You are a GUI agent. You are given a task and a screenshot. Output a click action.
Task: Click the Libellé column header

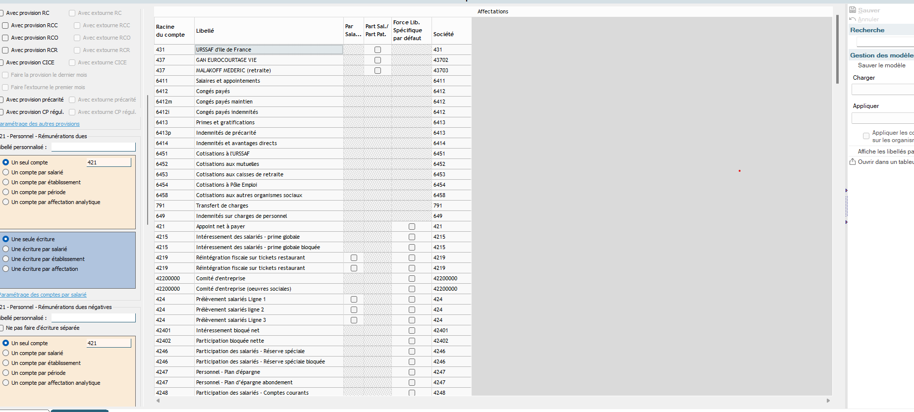269,31
